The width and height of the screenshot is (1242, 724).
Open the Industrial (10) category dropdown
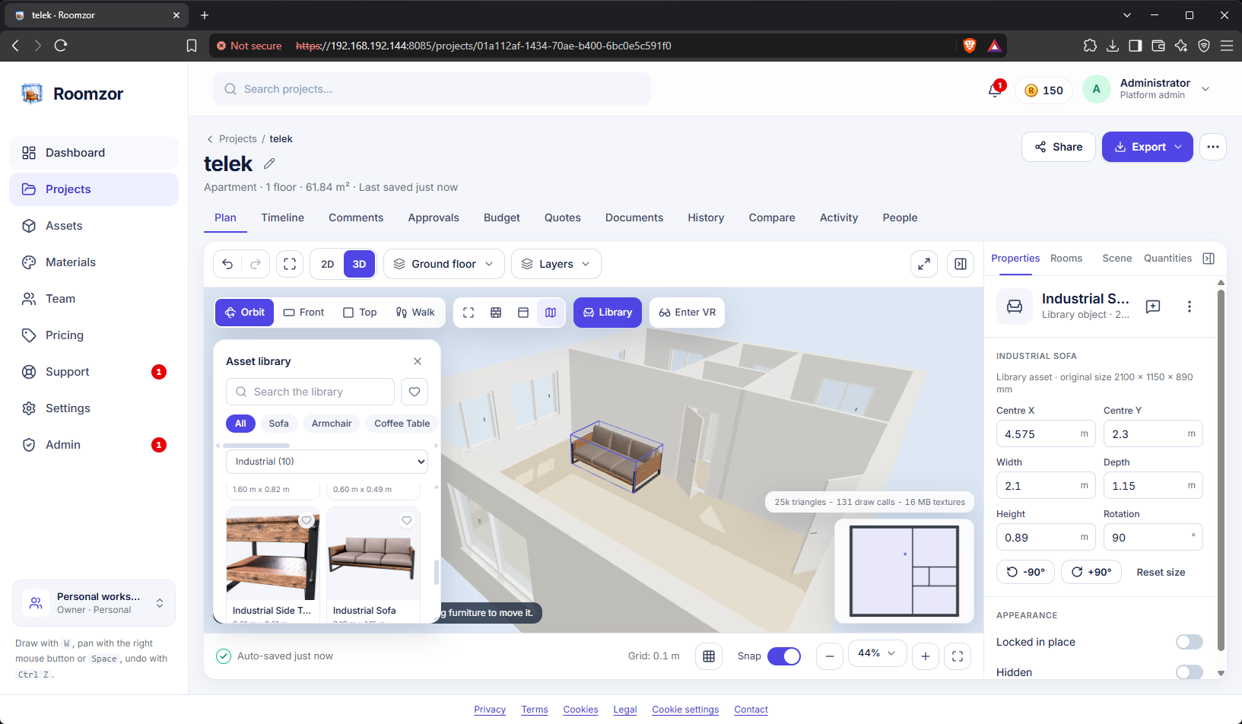point(327,462)
